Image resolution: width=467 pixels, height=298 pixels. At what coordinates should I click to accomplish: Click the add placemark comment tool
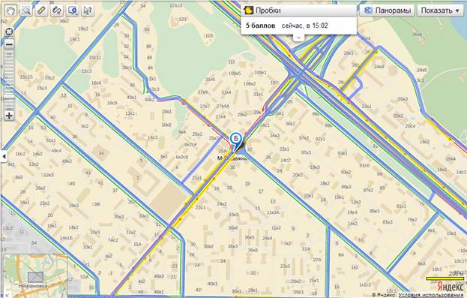point(72,11)
